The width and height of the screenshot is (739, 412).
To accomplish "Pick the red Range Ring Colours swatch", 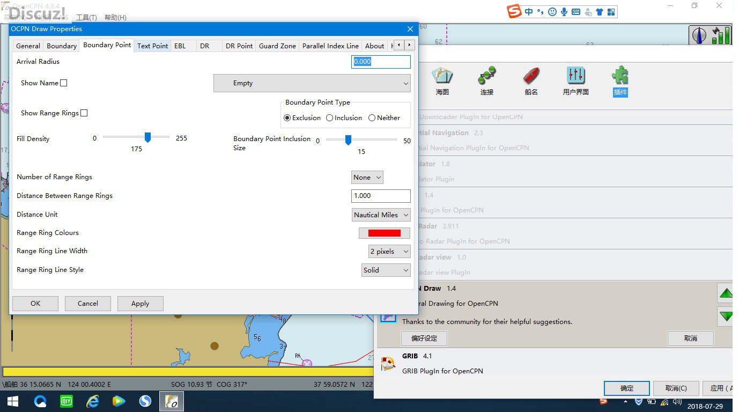I will pos(384,233).
